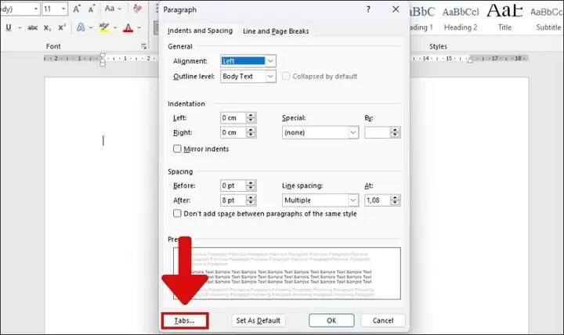This screenshot has height=335, width=564.
Task: Increase Spacing After with the up arrow
Action: [251, 198]
